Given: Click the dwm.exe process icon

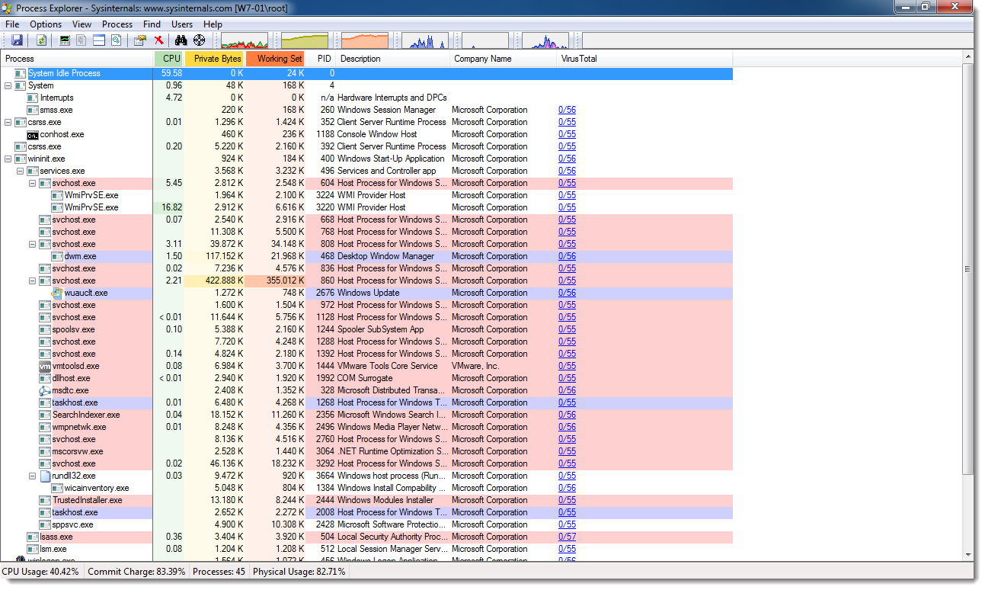Looking at the screenshot, I should point(57,256).
